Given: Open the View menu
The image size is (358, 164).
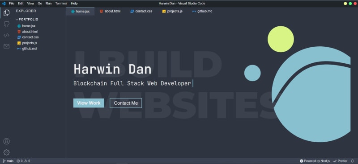Looking at the screenshot, I should [30, 4].
